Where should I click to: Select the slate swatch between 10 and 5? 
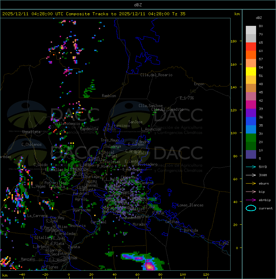[251, 154]
